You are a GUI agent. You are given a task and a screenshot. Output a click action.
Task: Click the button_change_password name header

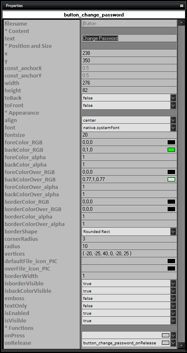94,15
